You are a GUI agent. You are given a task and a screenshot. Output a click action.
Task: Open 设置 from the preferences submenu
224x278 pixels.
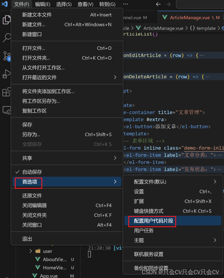tap(139, 191)
